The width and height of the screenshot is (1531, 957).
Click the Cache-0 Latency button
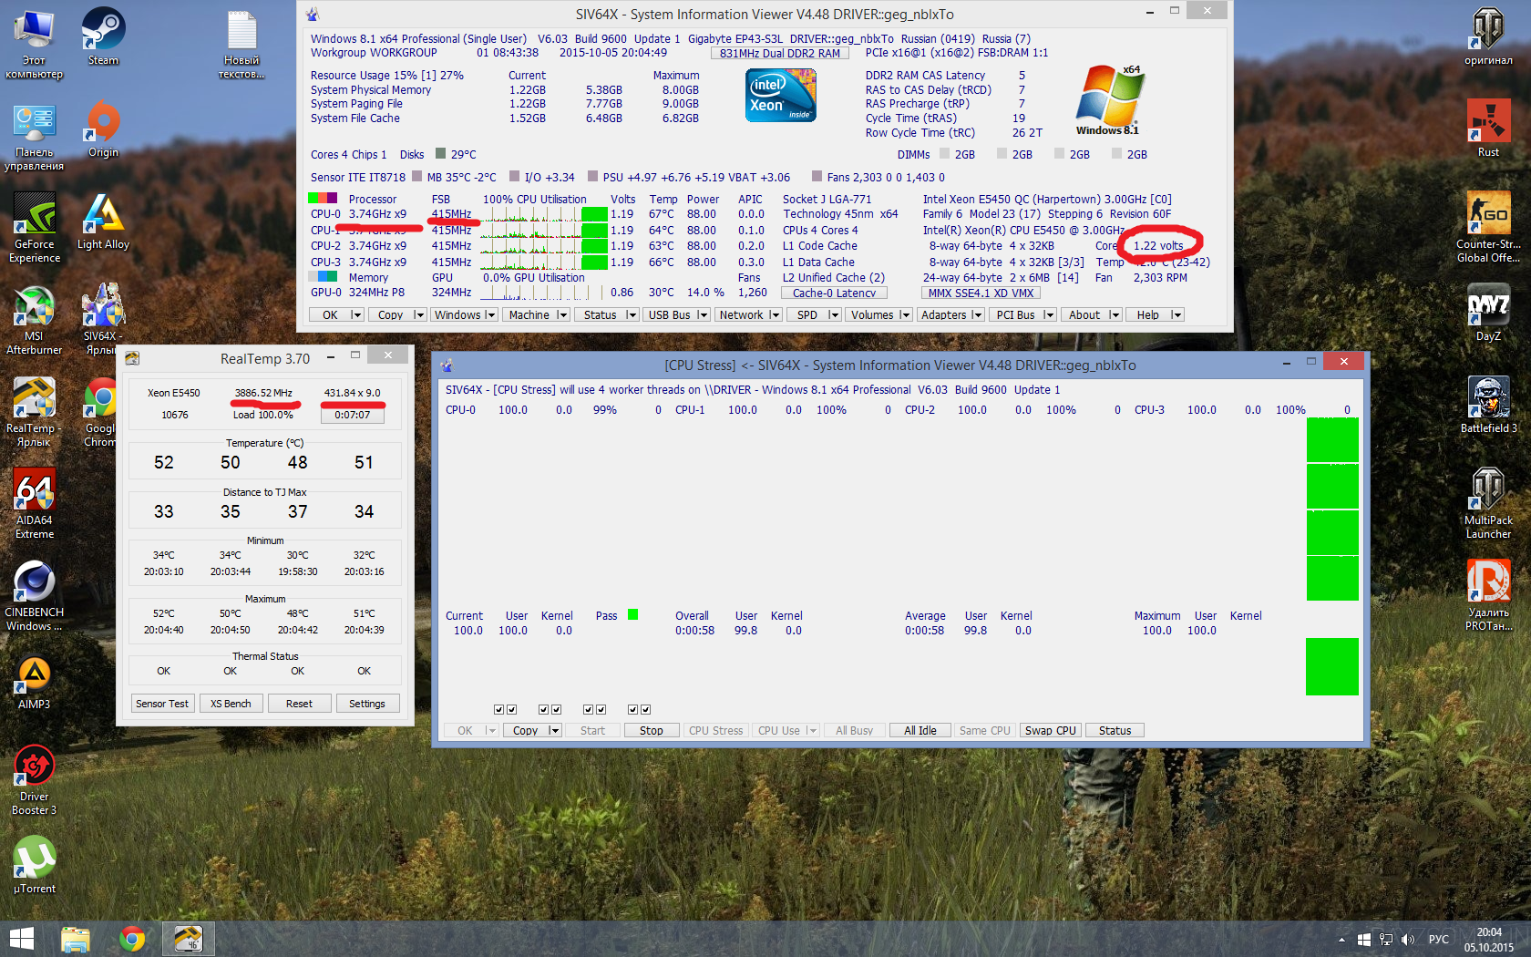(835, 293)
